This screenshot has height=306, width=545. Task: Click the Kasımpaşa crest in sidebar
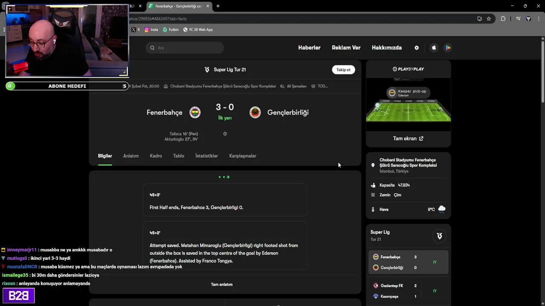(x=376, y=296)
